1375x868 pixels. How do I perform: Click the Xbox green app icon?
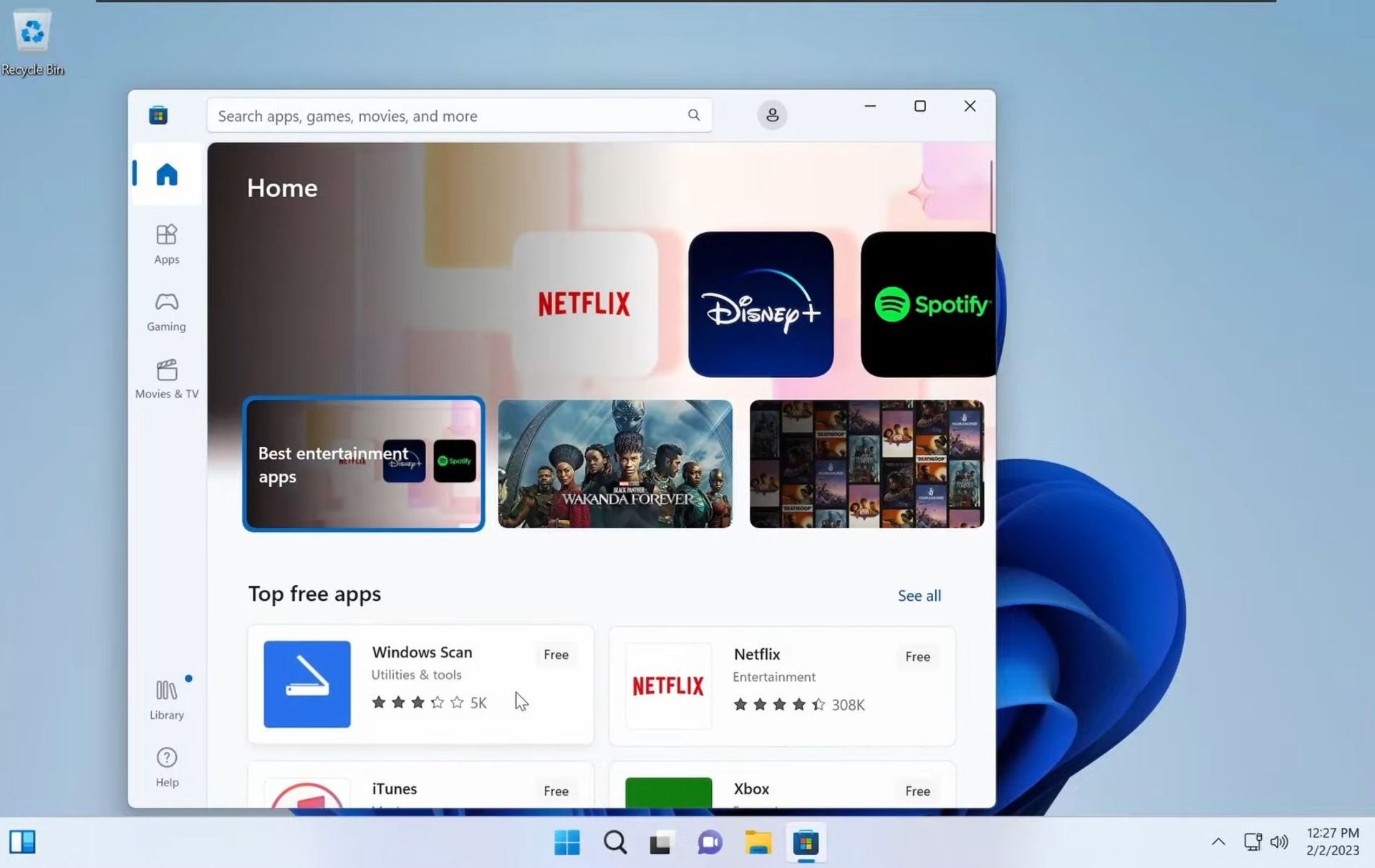pyautogui.click(x=668, y=792)
